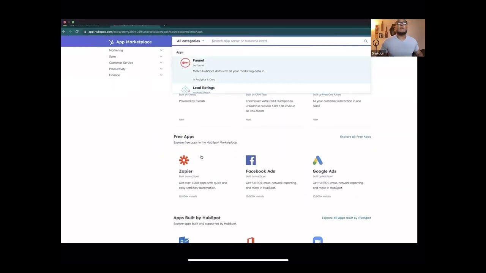Select Productivity in the sidebar
The height and width of the screenshot is (273, 486).
[x=117, y=69]
